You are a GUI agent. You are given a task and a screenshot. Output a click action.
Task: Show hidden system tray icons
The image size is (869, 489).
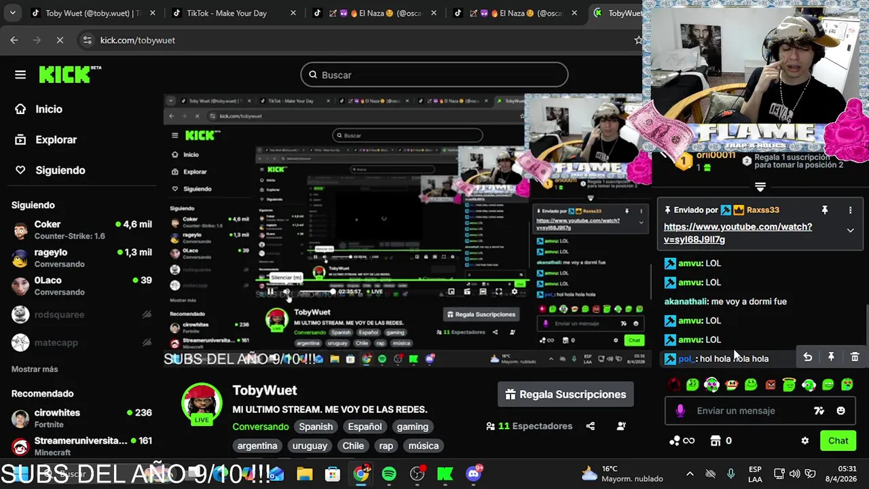[x=690, y=473]
